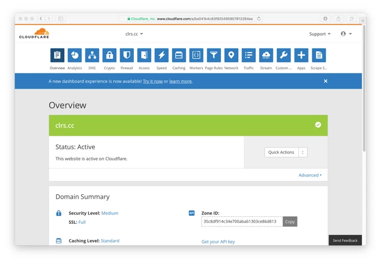This screenshot has width=389, height=269.
Task: Toggle the browser sidebar button
Action: click(x=60, y=19)
